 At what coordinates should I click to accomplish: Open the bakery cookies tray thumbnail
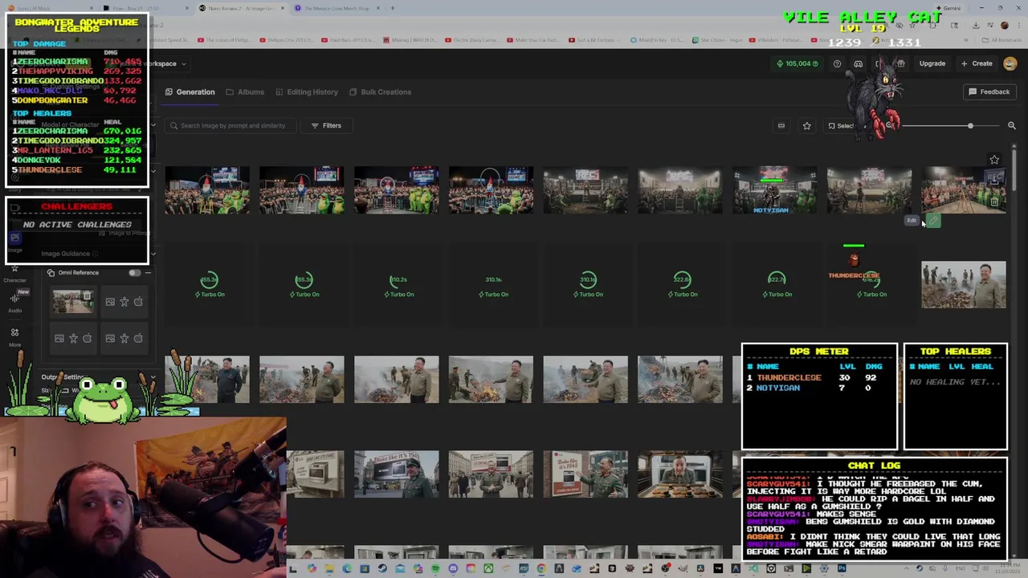679,474
